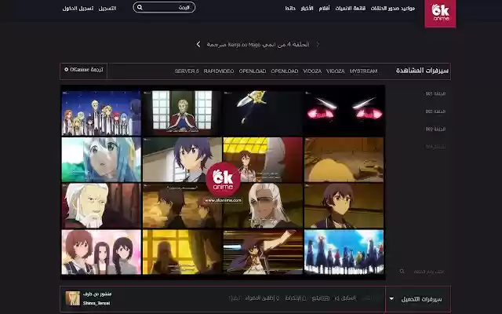Image resolution: width=502 pixels, height=314 pixels.
Task: Go to next episode with right chevron
Action: [x=318, y=44]
